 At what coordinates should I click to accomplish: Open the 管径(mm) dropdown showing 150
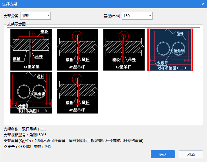pos(137,16)
